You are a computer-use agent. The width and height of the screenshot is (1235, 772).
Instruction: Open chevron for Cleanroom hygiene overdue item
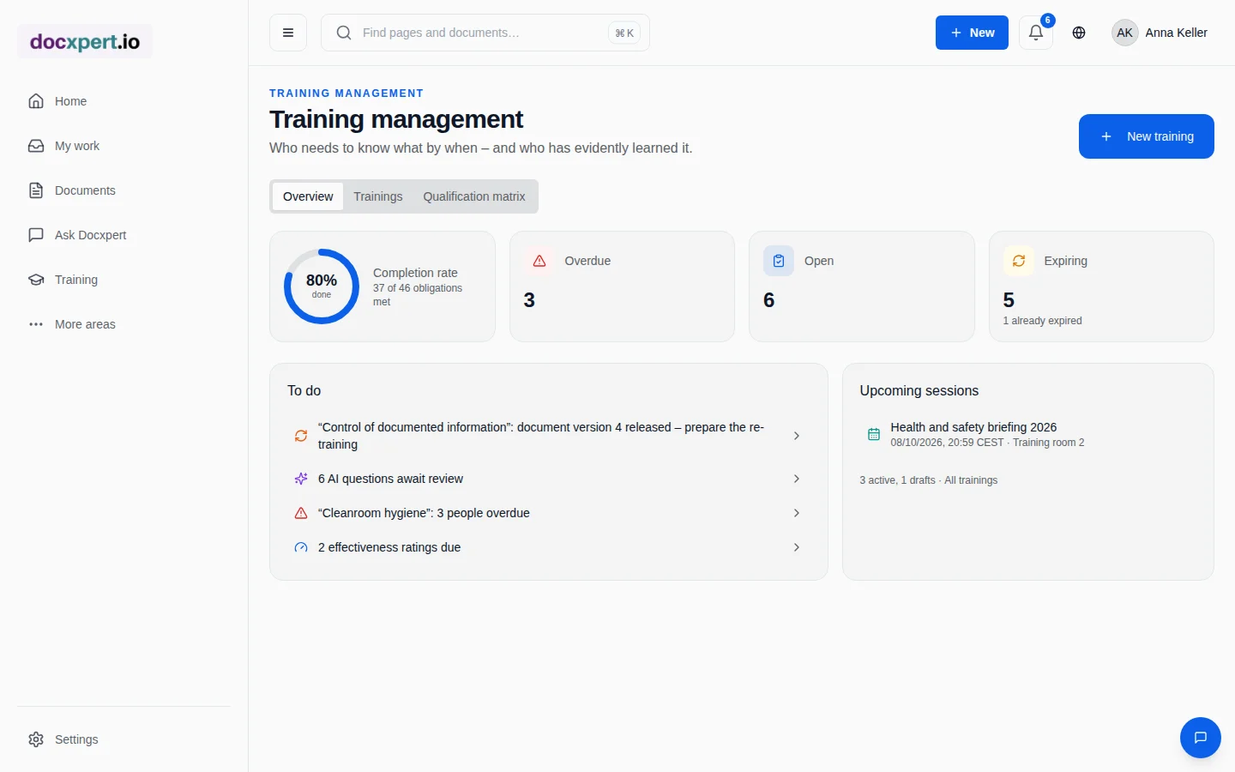click(x=797, y=513)
